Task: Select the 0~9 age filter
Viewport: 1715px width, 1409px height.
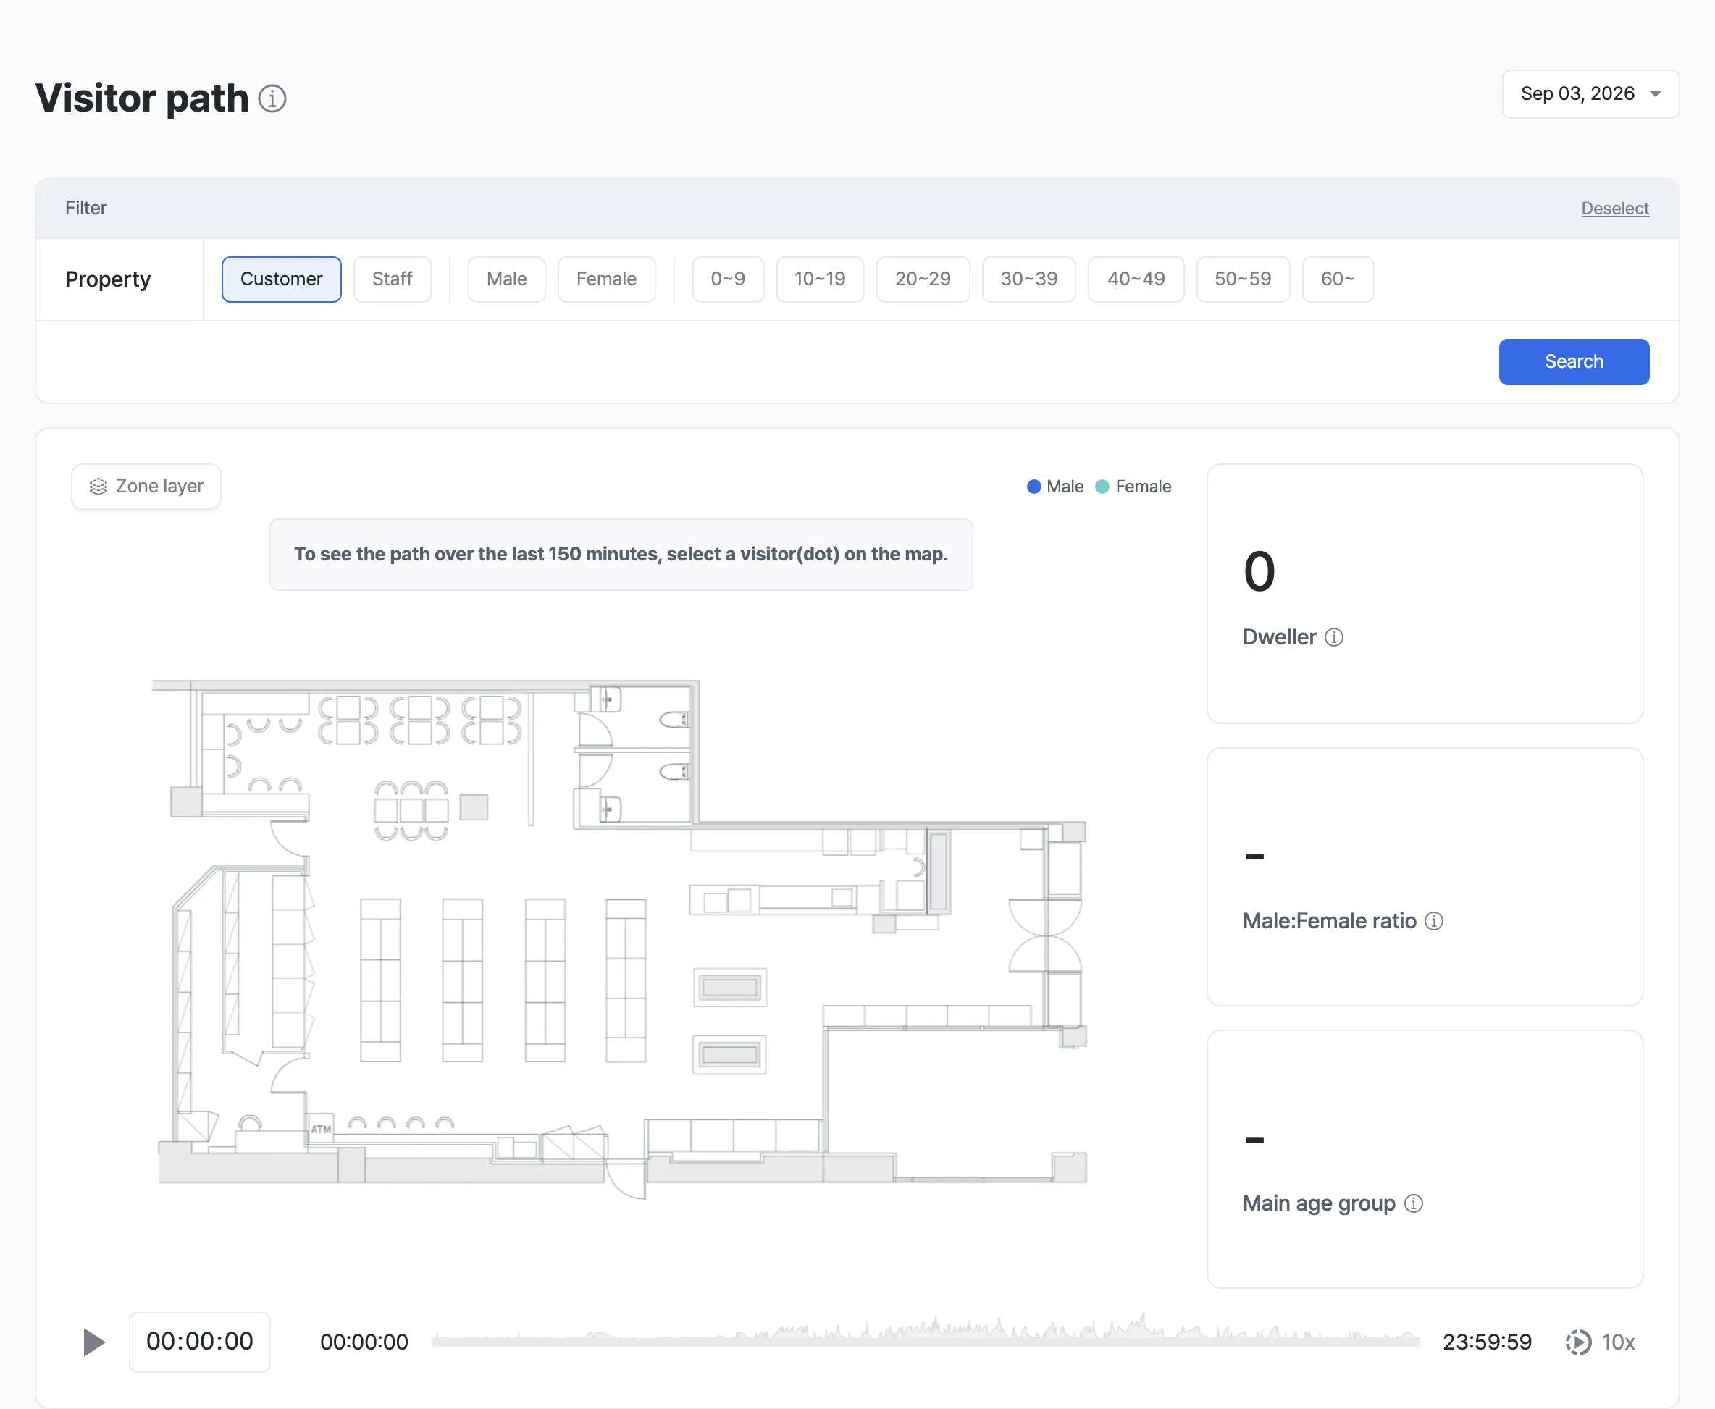Action: pyautogui.click(x=728, y=279)
